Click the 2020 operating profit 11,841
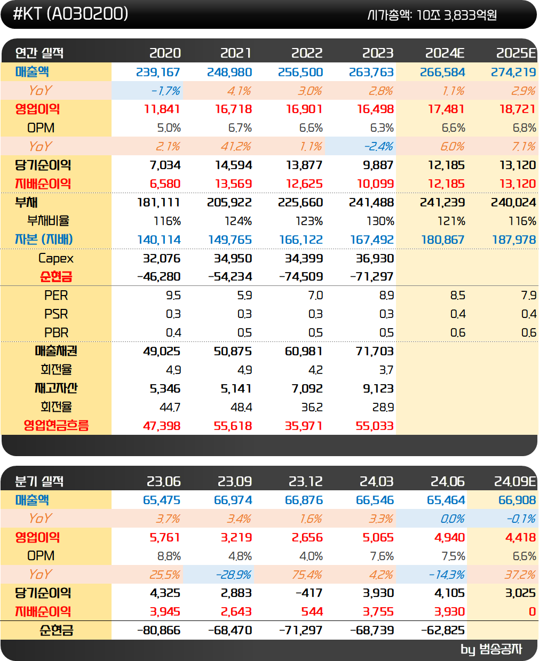The image size is (539, 661). tap(162, 109)
